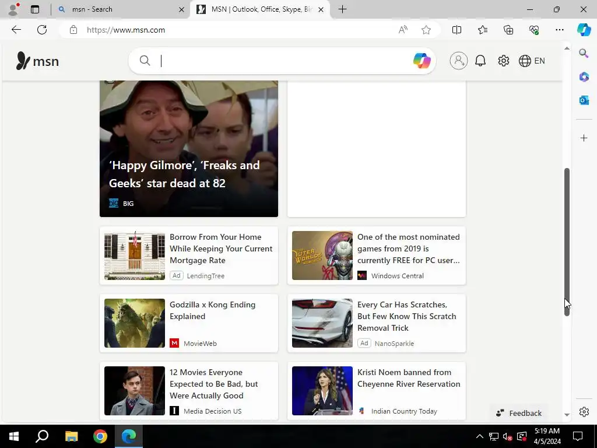Viewport: 597px width, 448px height.
Task: Click the scrollbar up arrow
Action: (567, 48)
